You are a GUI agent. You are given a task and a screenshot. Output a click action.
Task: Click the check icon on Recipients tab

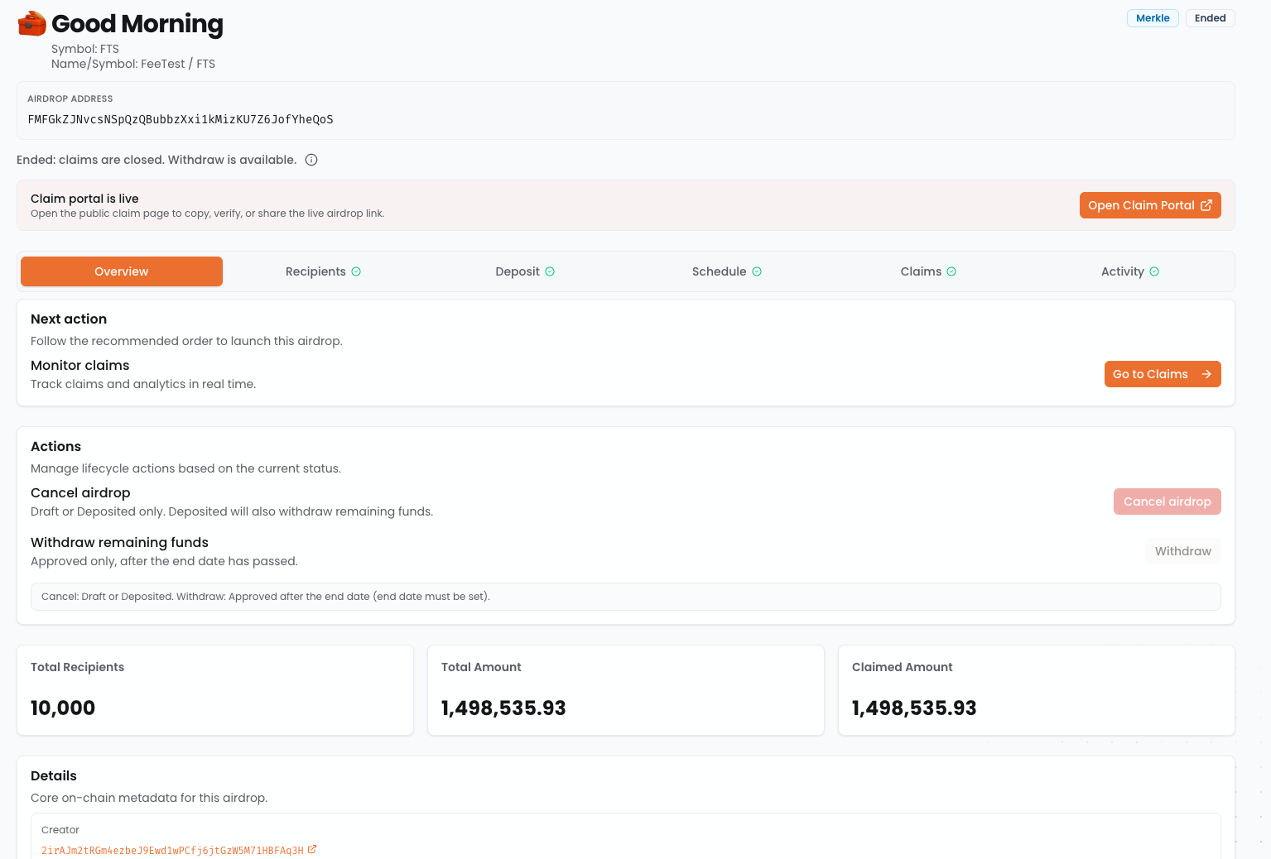tap(356, 271)
